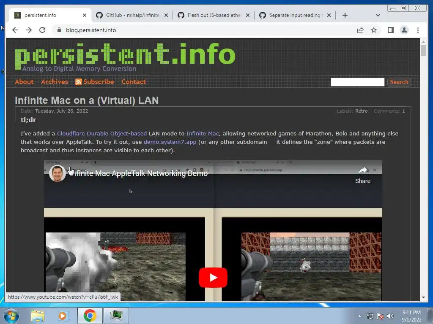This screenshot has height=324, width=433.
Task: Click the Search button
Action: [399, 82]
